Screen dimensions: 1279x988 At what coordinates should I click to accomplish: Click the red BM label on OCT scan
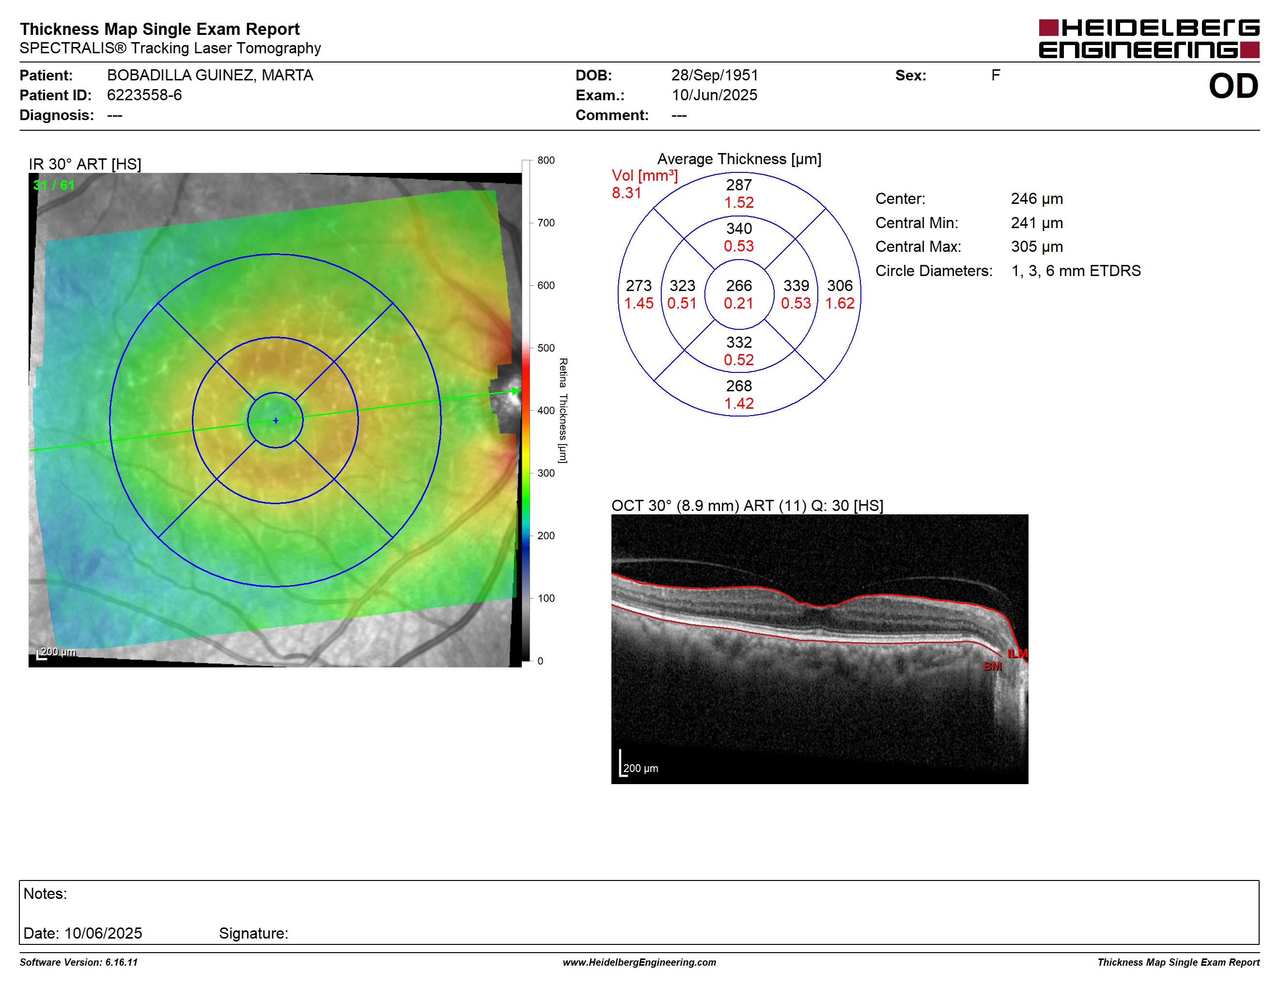pos(993,666)
